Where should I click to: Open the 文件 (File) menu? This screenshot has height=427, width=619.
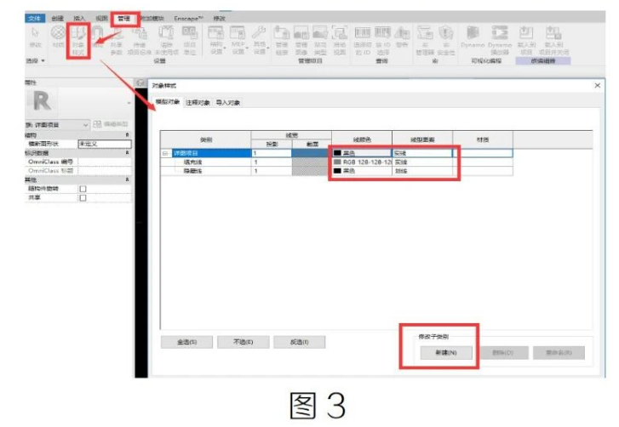(x=35, y=18)
